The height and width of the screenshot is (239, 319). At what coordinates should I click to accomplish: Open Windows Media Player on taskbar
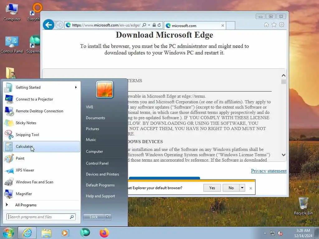tap(65, 233)
